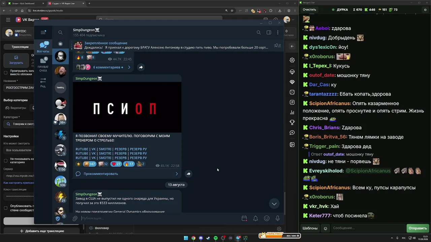Image resolution: width=431 pixels, height=242 pixels.
Task: Click 'Прокомментировать' under ПСИОП post
Action: pyautogui.click(x=127, y=174)
